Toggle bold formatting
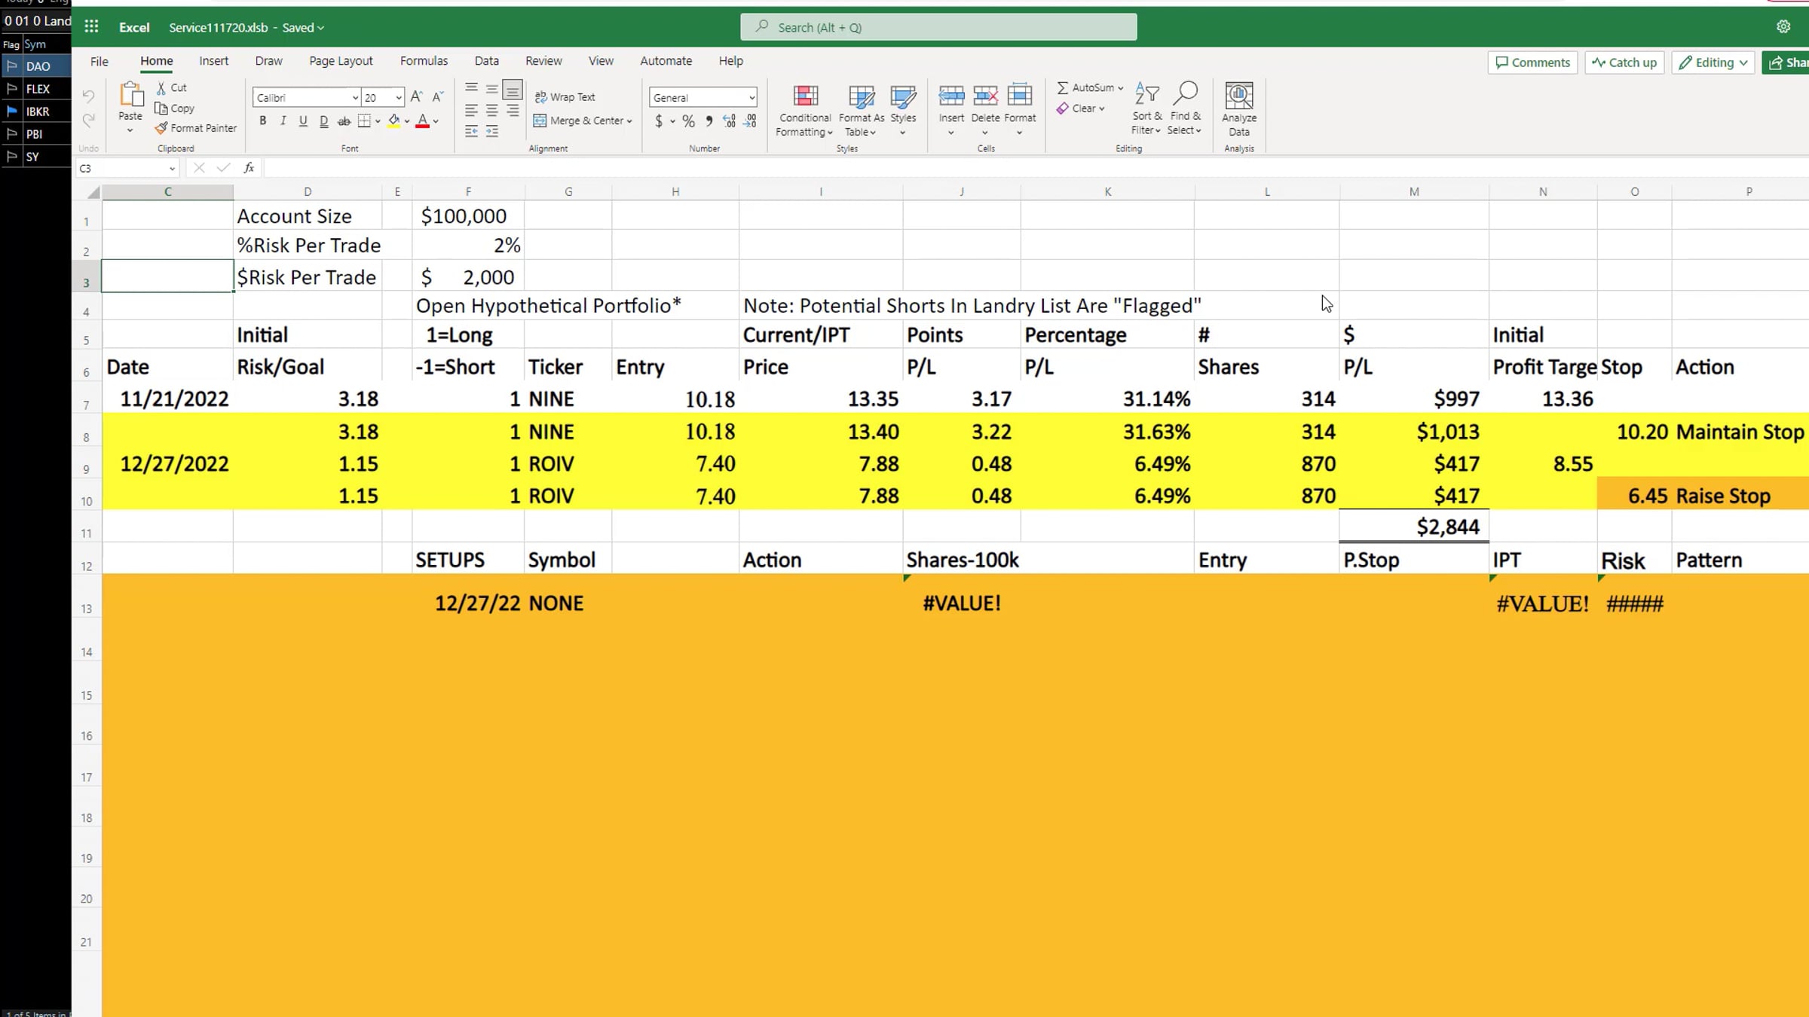 262,121
